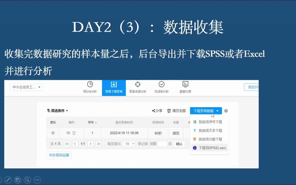View answer row 1 with the eye icon

click(68, 133)
